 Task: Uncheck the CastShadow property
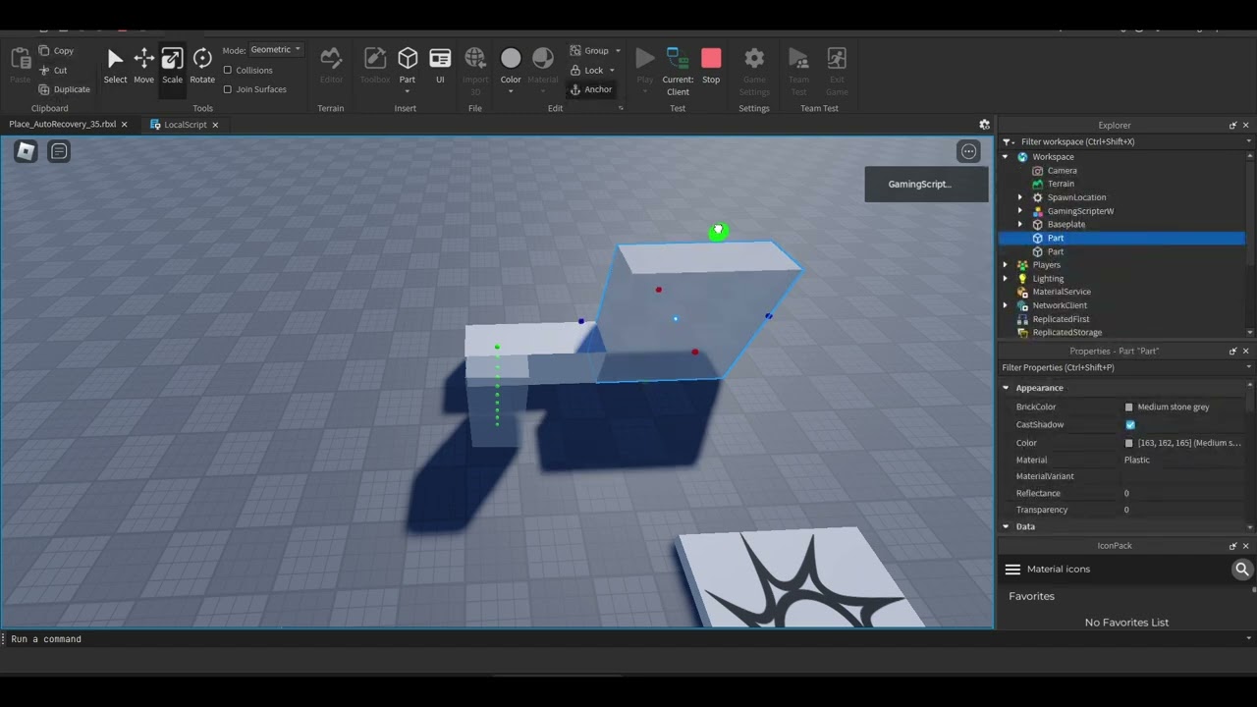pos(1130,425)
